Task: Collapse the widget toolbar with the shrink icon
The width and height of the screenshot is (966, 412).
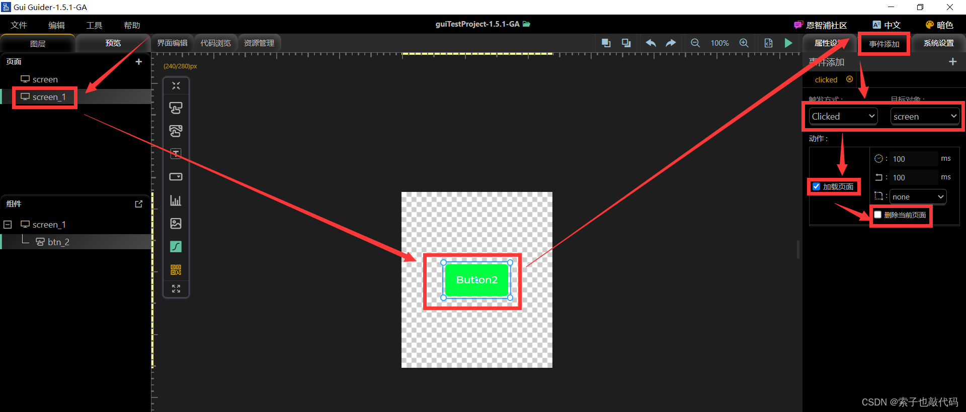Action: pos(176,86)
